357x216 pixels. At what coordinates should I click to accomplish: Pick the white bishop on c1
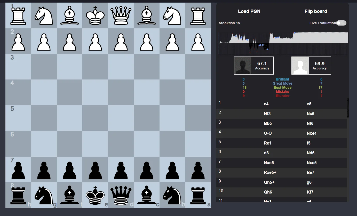[147, 15]
